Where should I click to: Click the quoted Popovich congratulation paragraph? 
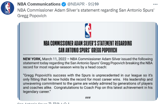click(x=88, y=84)
